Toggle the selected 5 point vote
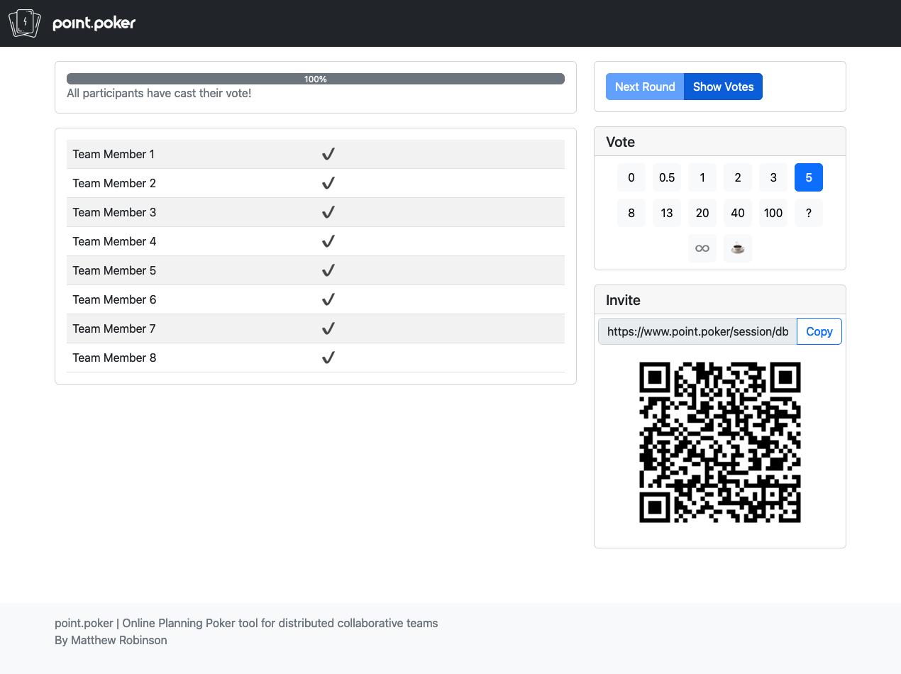The height and width of the screenshot is (674, 901). point(809,177)
